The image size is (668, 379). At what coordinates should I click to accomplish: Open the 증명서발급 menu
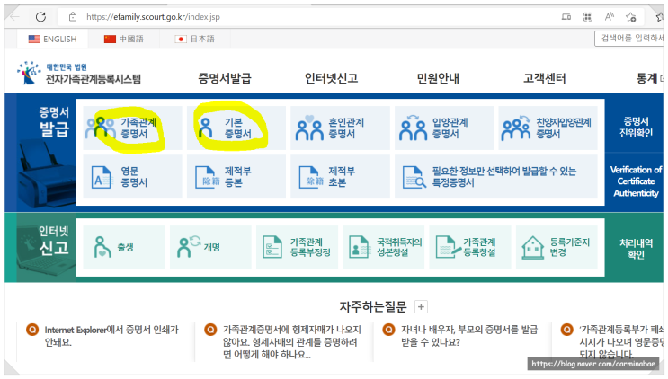click(225, 78)
